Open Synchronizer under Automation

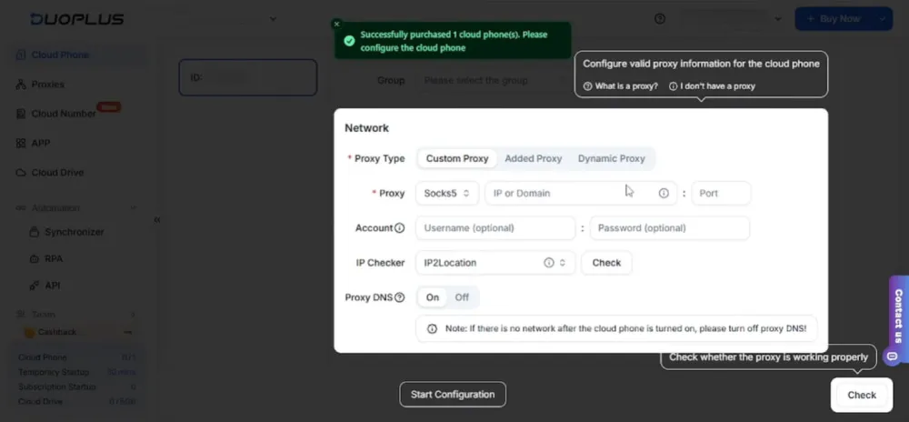(75, 232)
